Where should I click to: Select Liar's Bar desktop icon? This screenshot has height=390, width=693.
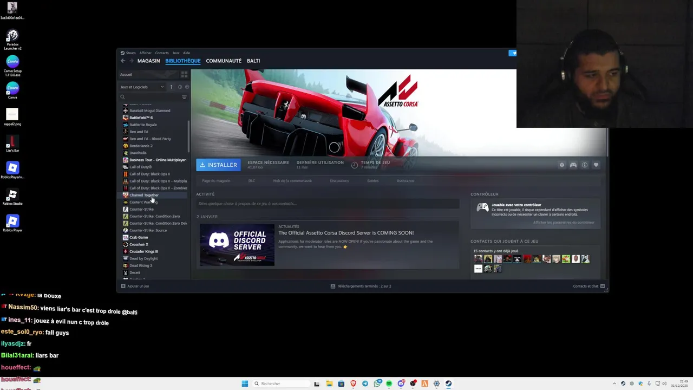[x=12, y=145]
